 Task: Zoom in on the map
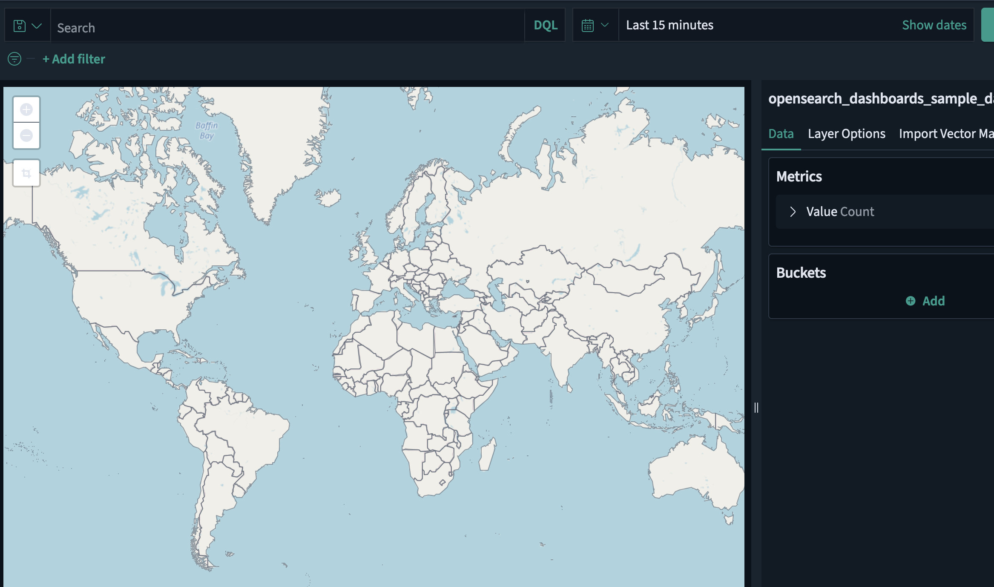26,109
